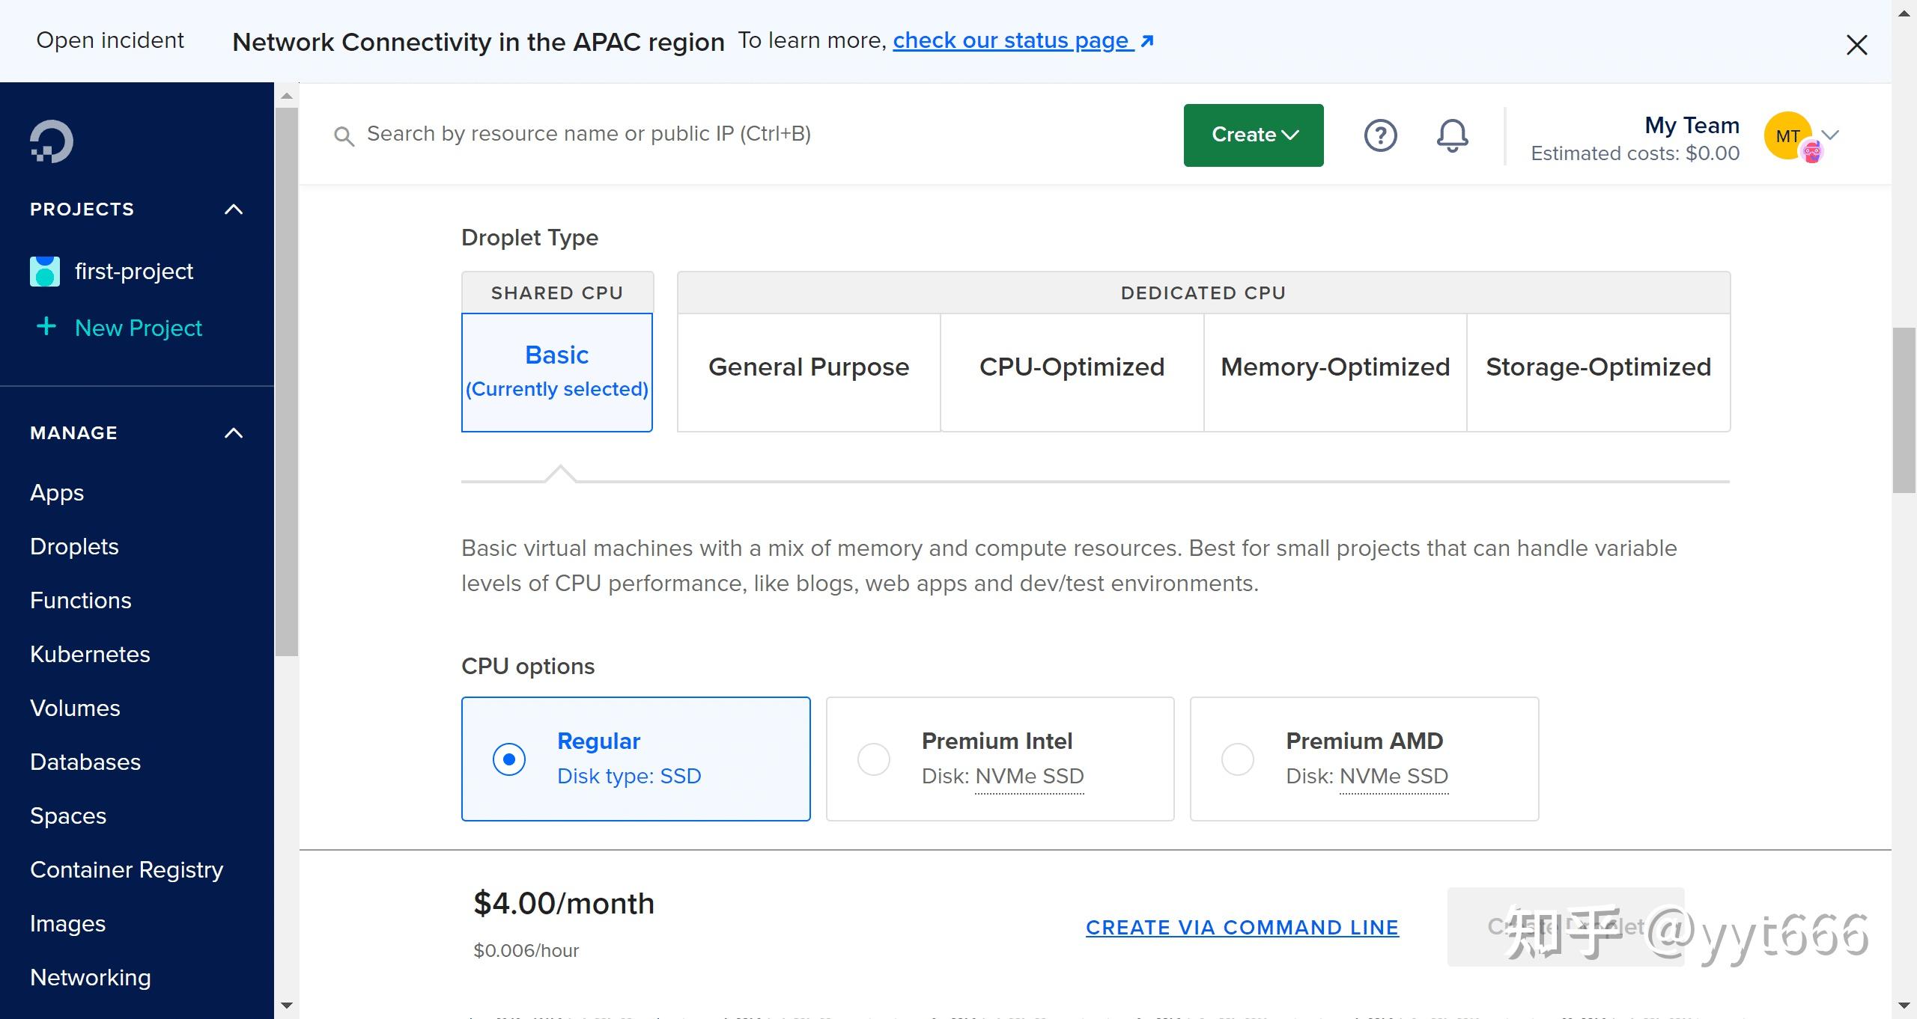Viewport: 1917px width, 1019px height.
Task: Open CREATE VIA COMMAND LINE
Action: (1241, 927)
